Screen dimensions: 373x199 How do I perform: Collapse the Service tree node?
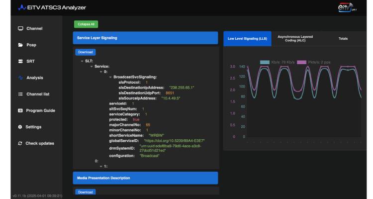point(92,66)
